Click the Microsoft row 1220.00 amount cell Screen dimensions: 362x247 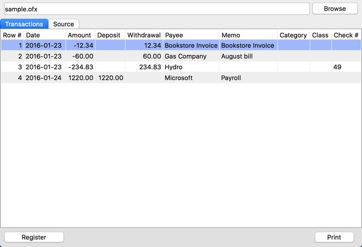point(80,78)
